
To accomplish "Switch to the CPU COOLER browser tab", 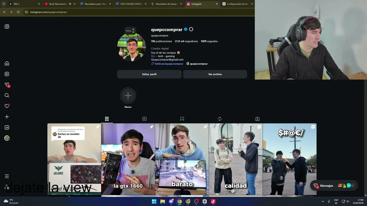I will 131,4.
